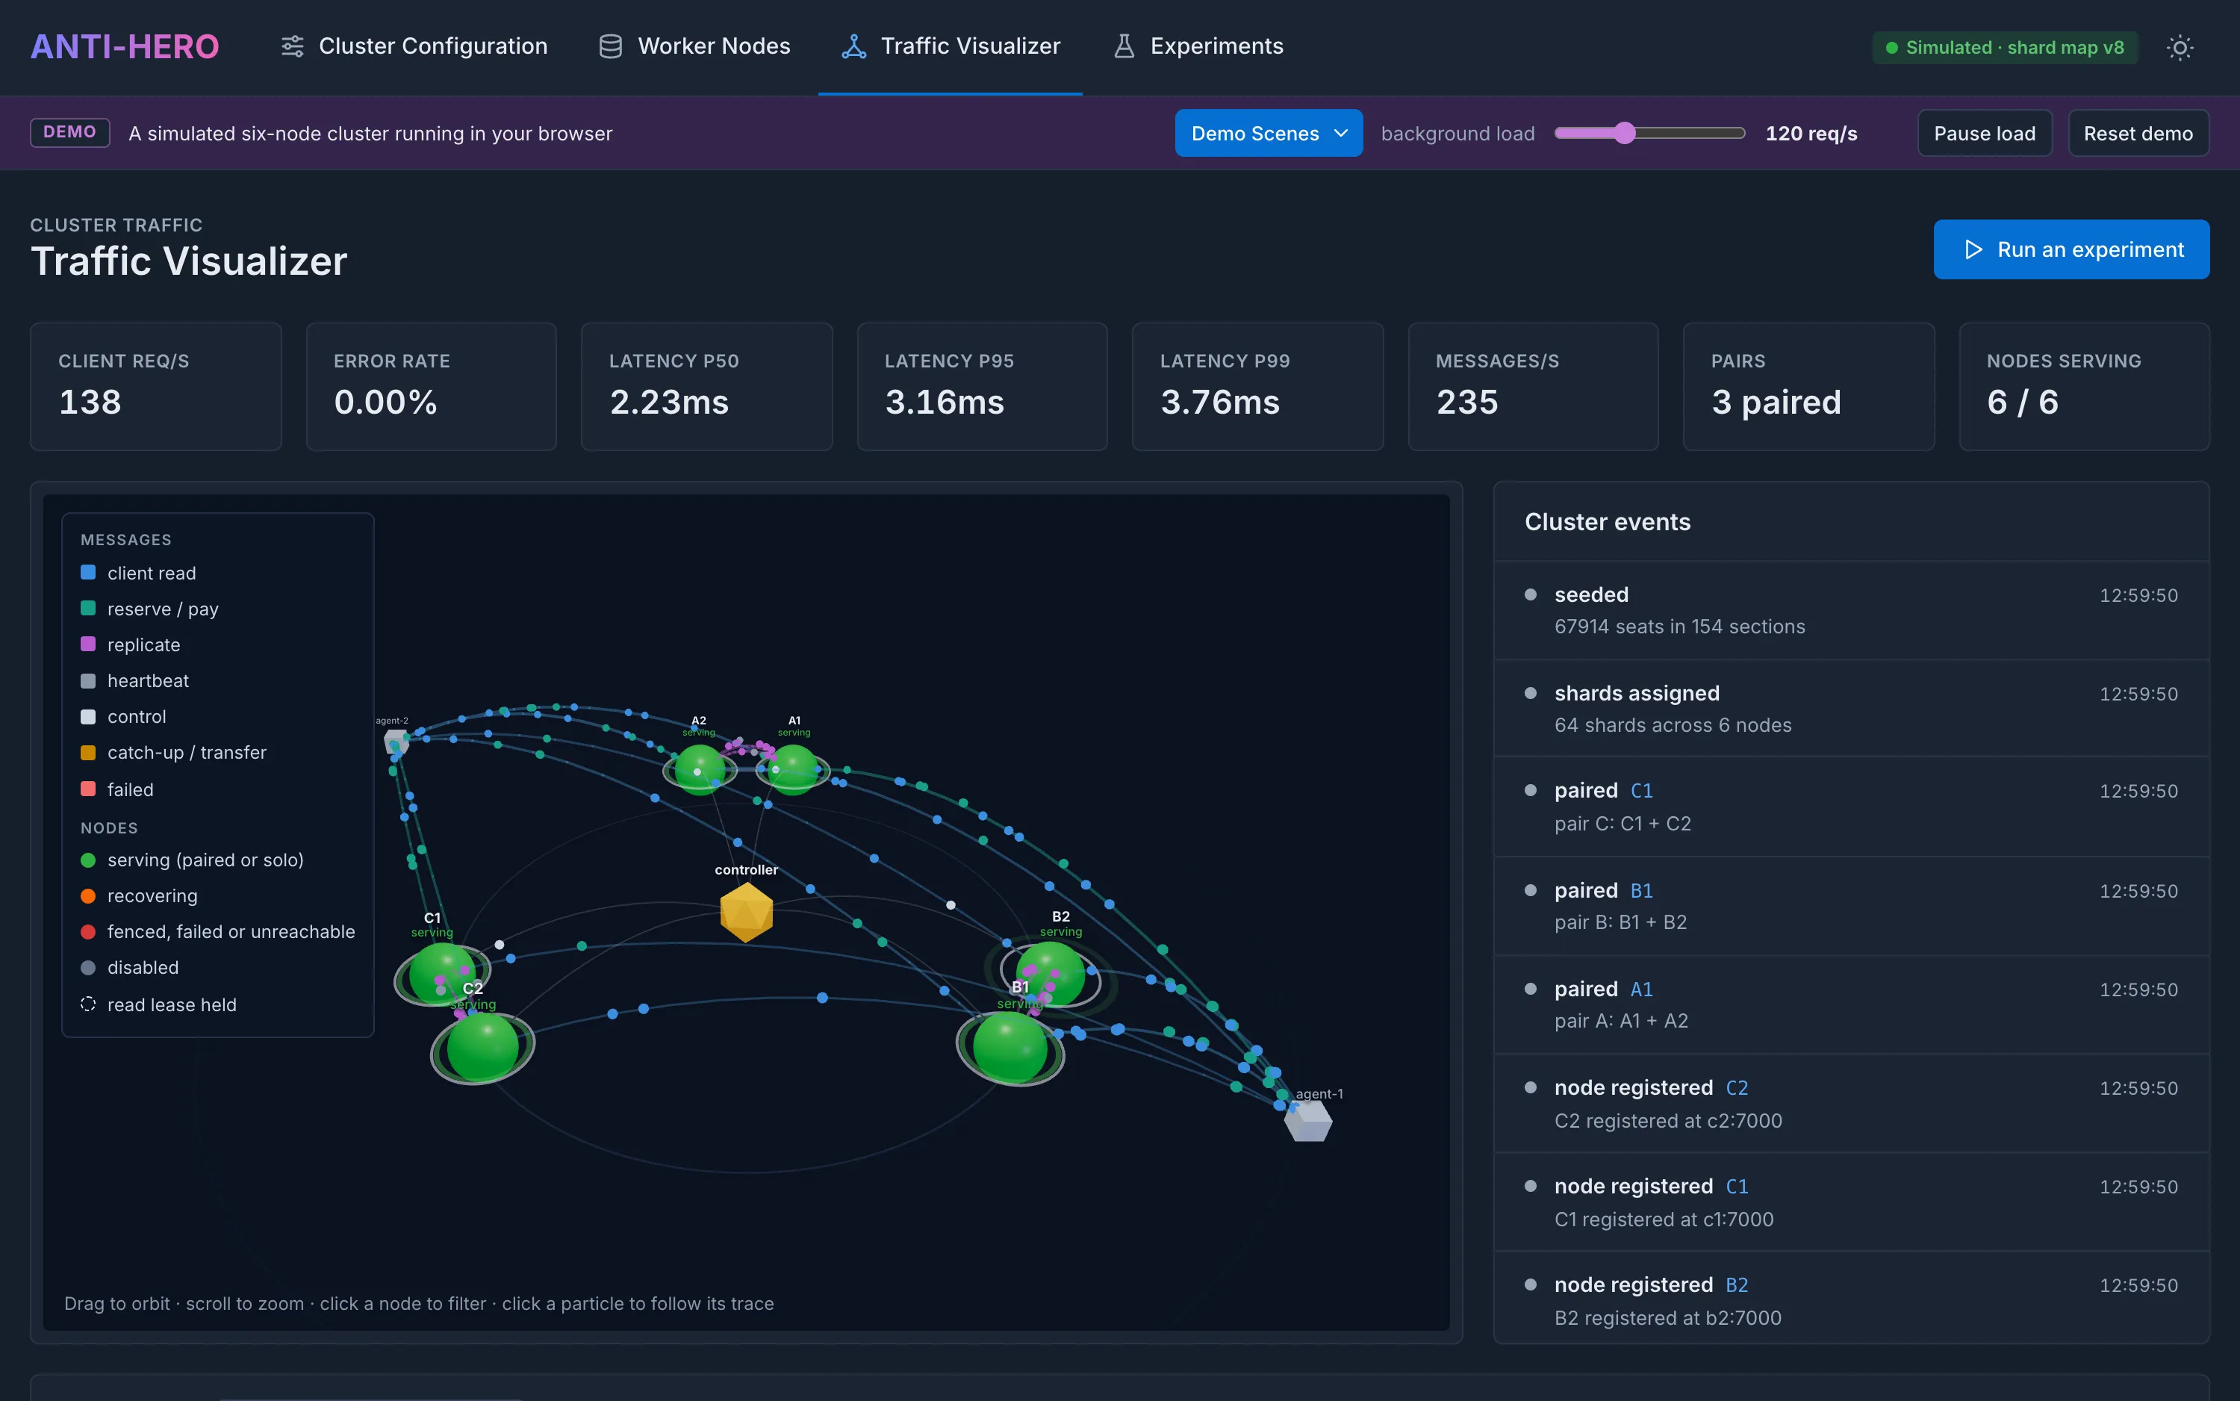This screenshot has width=2240, height=1401.
Task: Click Run an experiment button
Action: (2071, 249)
